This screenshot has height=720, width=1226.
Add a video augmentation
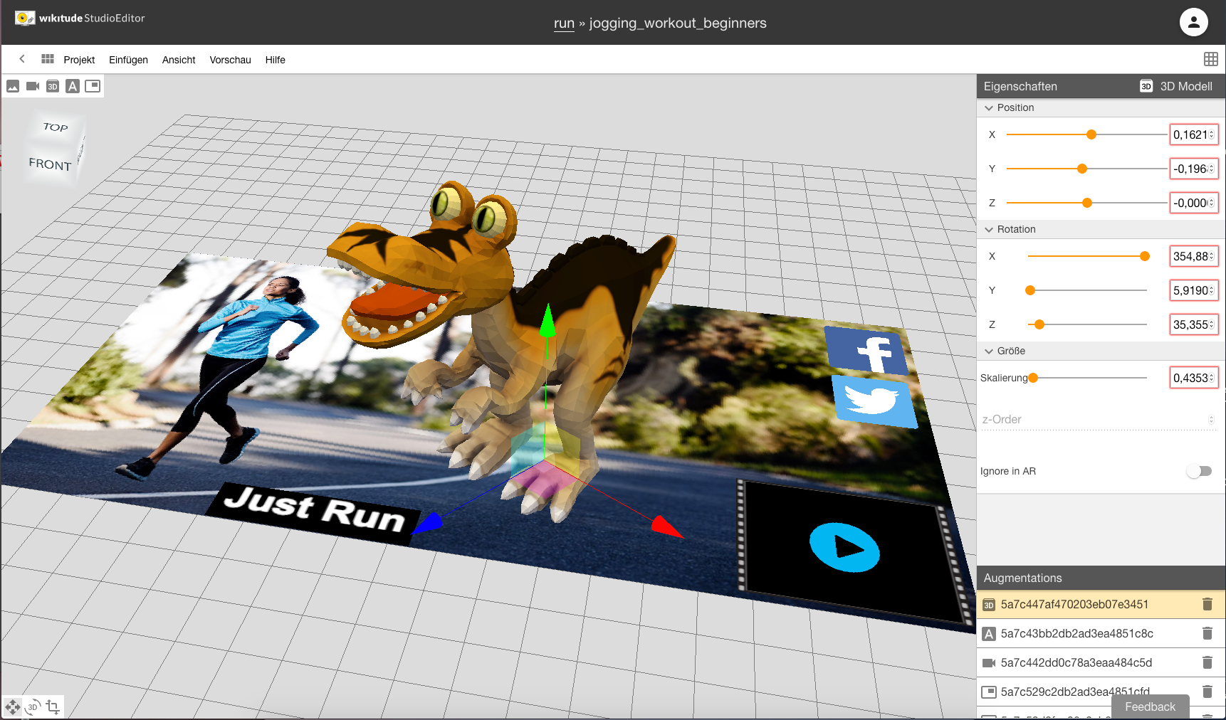[x=32, y=85]
